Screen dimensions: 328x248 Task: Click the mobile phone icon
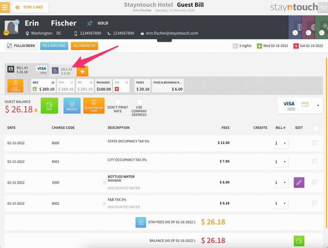[x=76, y=33]
